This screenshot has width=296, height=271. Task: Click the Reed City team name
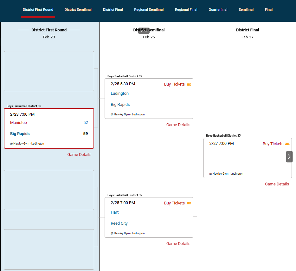click(x=119, y=223)
